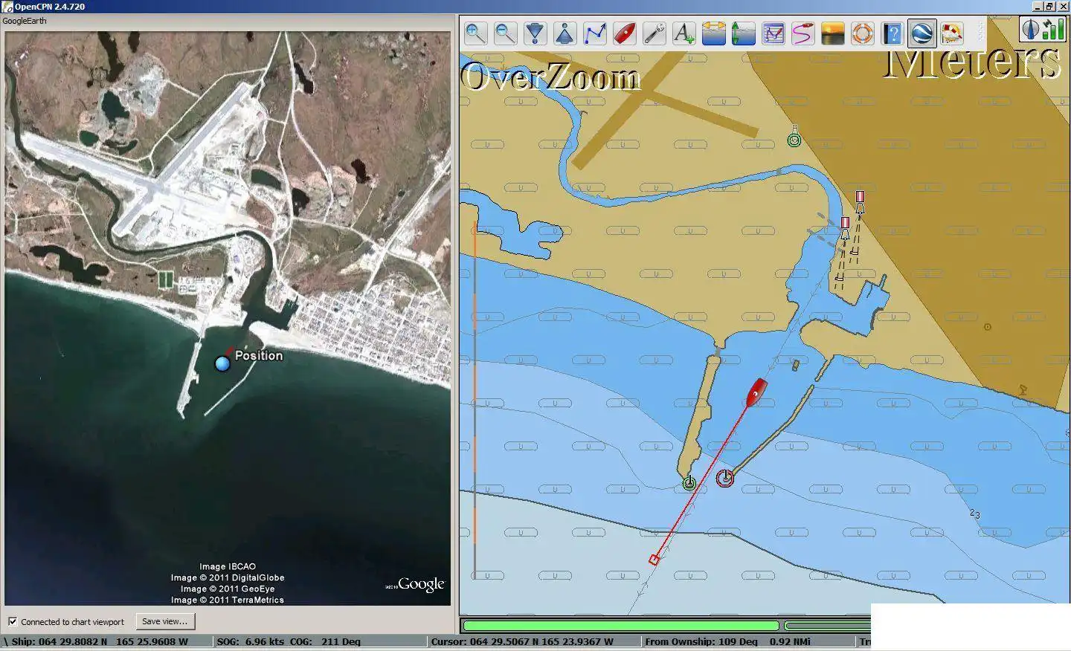Change color scheme using the sunset icon
Viewport: 1071px width, 651px height.
point(833,33)
